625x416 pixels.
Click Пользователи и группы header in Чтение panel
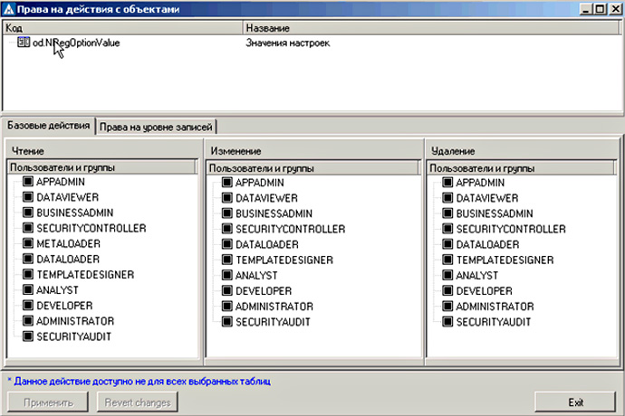tap(101, 167)
